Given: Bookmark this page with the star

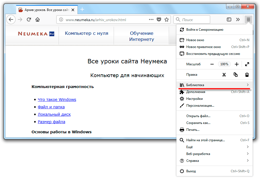Looking at the screenshot, I should coord(167,19).
